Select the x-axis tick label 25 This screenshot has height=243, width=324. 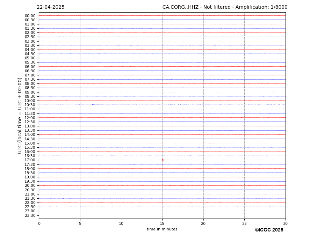pyautogui.click(x=244, y=223)
